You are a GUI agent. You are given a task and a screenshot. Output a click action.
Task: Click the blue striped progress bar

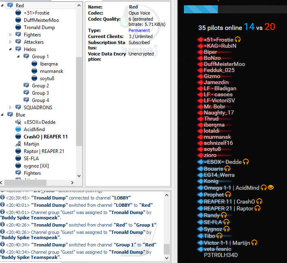point(201,9)
